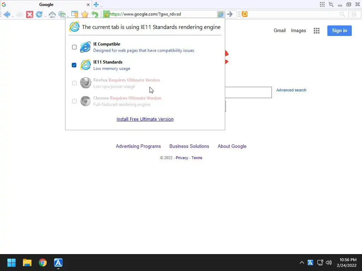Open the Avant menu grid icon in title bar
Image resolution: width=362 pixels, height=271 pixels.
tap(322, 4)
